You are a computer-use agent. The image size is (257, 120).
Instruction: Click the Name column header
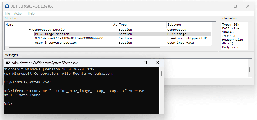coord(9,25)
